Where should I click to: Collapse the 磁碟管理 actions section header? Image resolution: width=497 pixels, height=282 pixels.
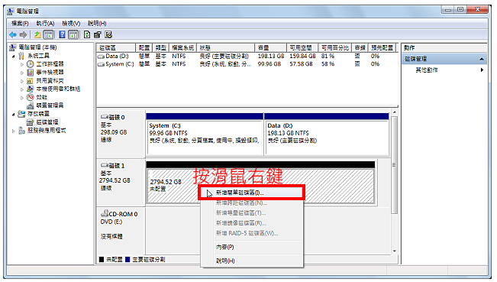(482, 59)
